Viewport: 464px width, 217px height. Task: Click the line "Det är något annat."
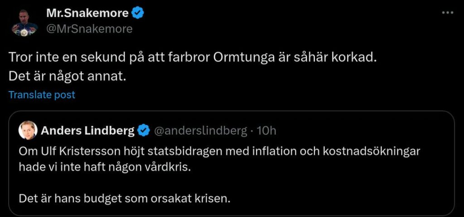click(67, 76)
